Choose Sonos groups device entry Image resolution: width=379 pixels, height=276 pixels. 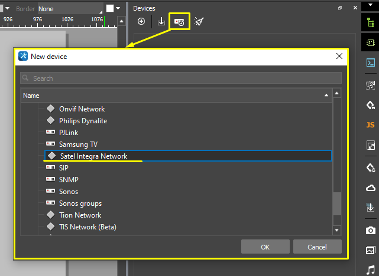pos(80,203)
